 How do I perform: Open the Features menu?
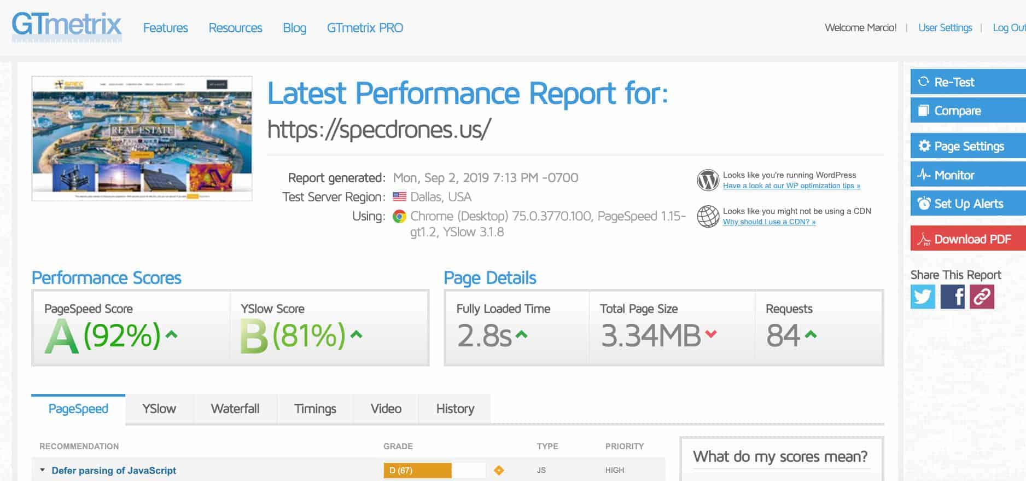pyautogui.click(x=166, y=28)
